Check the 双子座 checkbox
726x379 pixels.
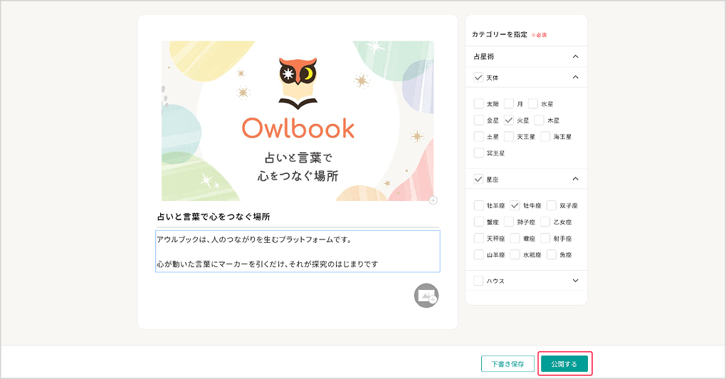pos(552,205)
